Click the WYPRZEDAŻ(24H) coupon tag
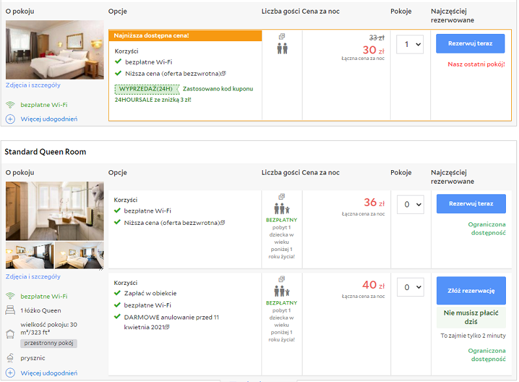Viewport: 519px width, 382px height. pos(147,89)
